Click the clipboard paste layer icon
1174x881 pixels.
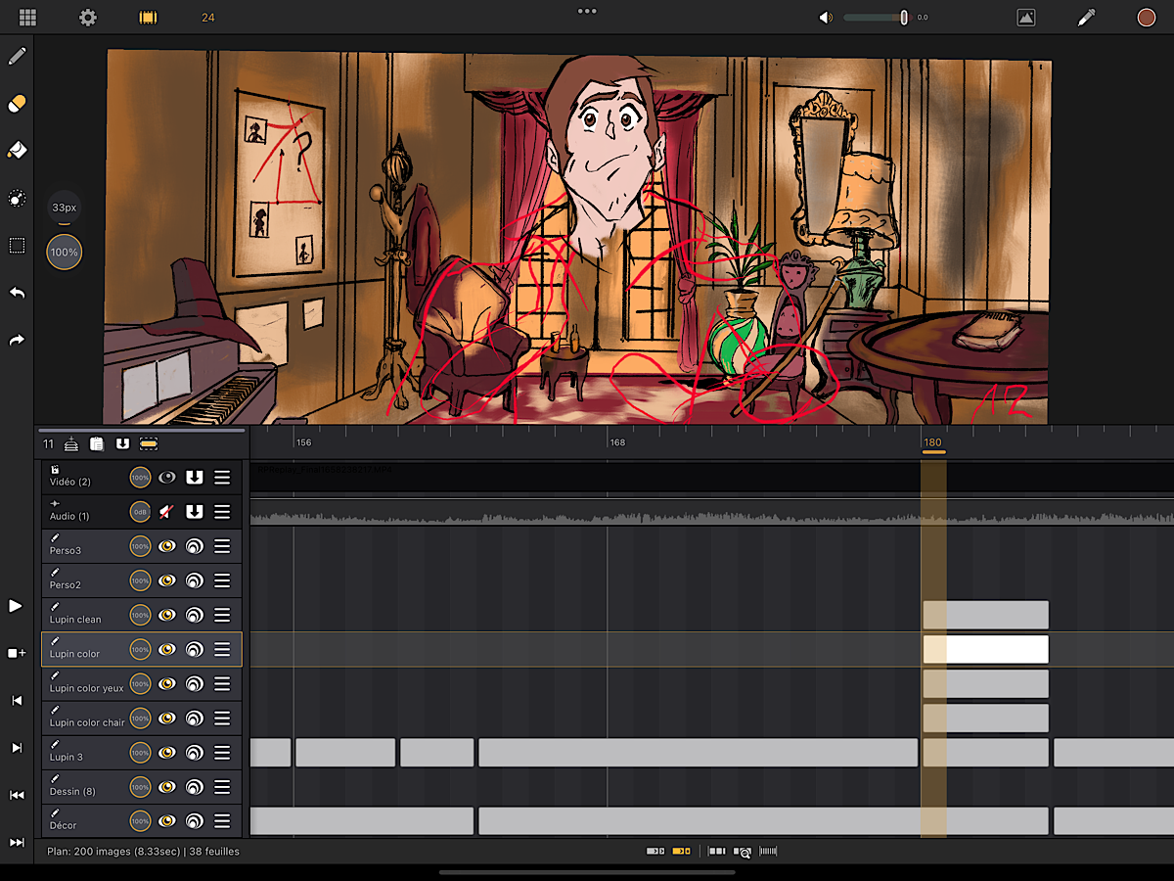[97, 443]
